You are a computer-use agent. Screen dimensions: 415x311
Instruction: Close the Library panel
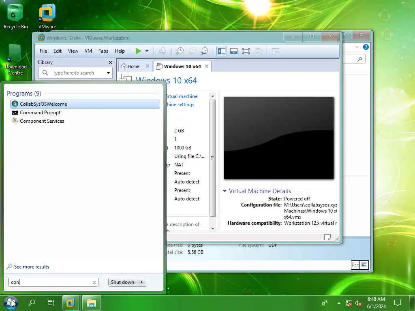111,62
